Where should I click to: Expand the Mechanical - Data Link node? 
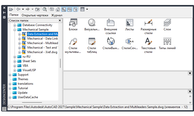coord(19,39)
